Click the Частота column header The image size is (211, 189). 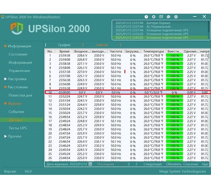(x=116, y=51)
